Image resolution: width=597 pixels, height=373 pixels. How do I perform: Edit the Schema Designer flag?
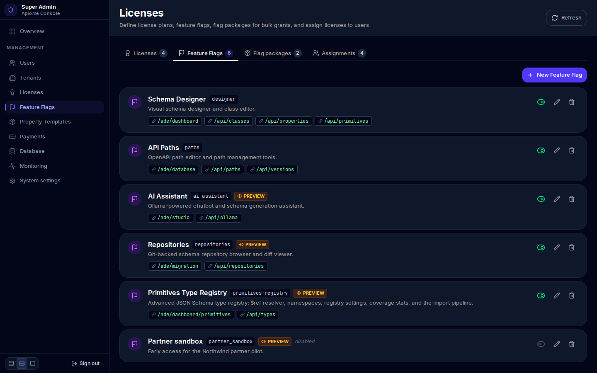click(557, 102)
